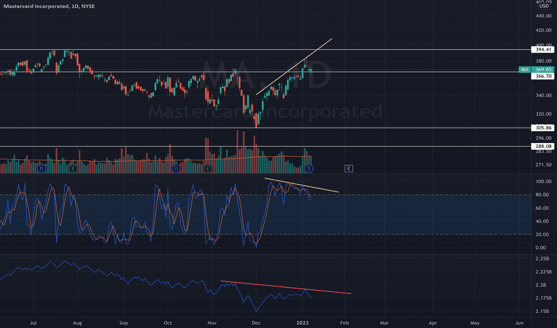Click the 60.00 stochastic scale label

542,208
